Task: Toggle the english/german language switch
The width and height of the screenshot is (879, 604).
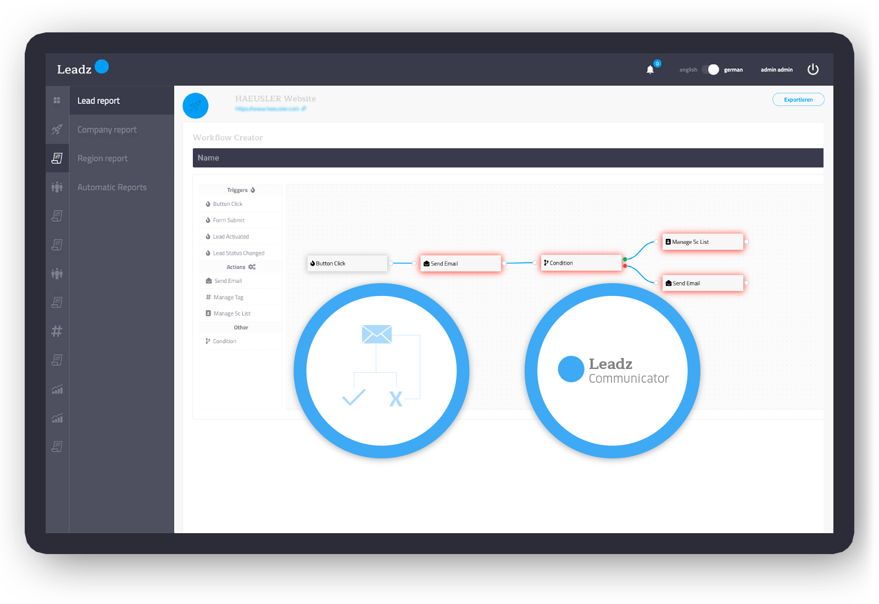Action: pos(710,70)
